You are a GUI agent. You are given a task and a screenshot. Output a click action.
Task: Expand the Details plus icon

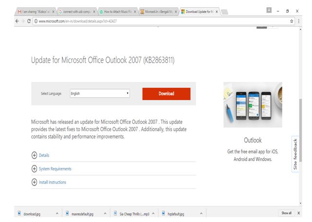point(34,155)
